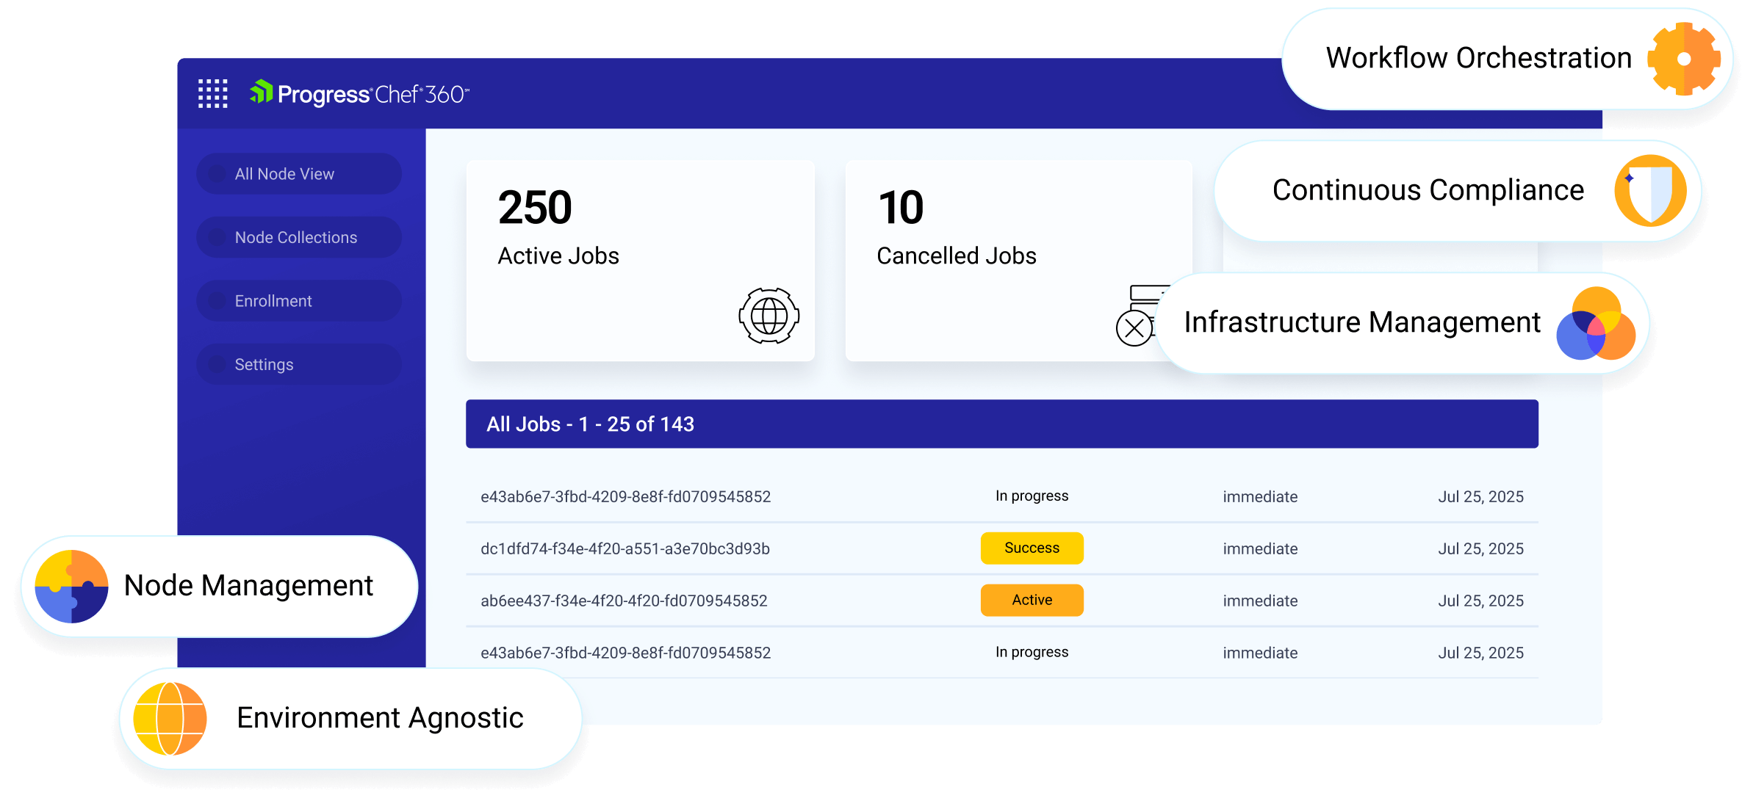Screen dimensions: 1753x801
Task: Click the Success status badge
Action: [1031, 548]
